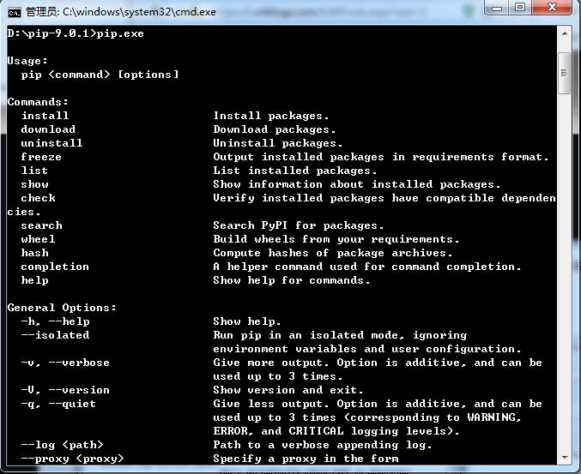Viewport: 581px width, 474px height.
Task: Click the vertical scrollbar thumb
Action: point(565,73)
